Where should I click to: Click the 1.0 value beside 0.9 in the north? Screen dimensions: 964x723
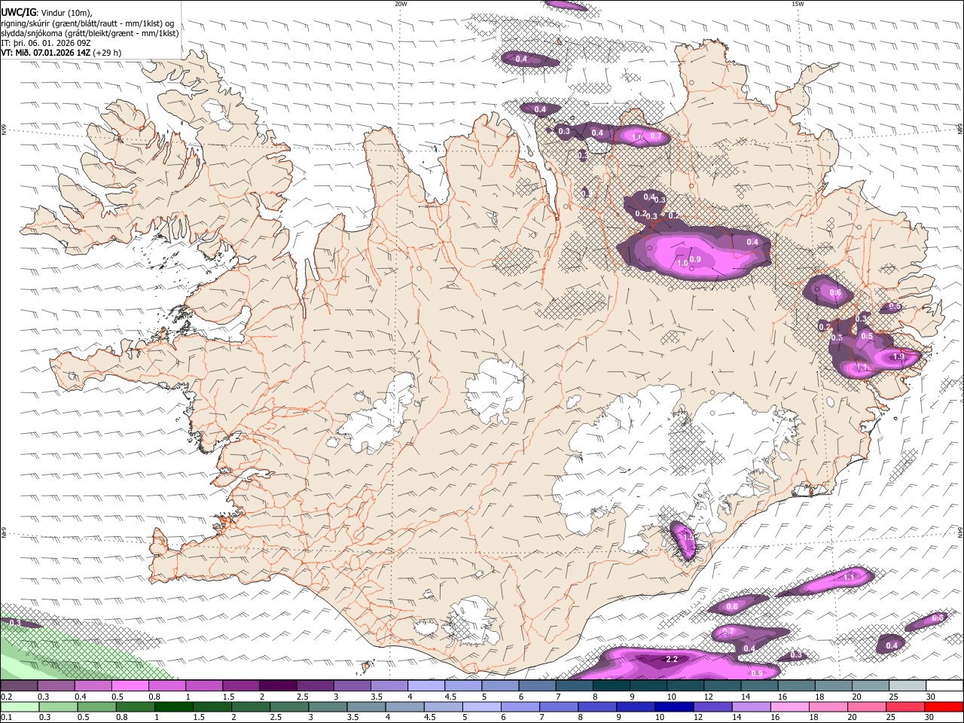point(682,263)
